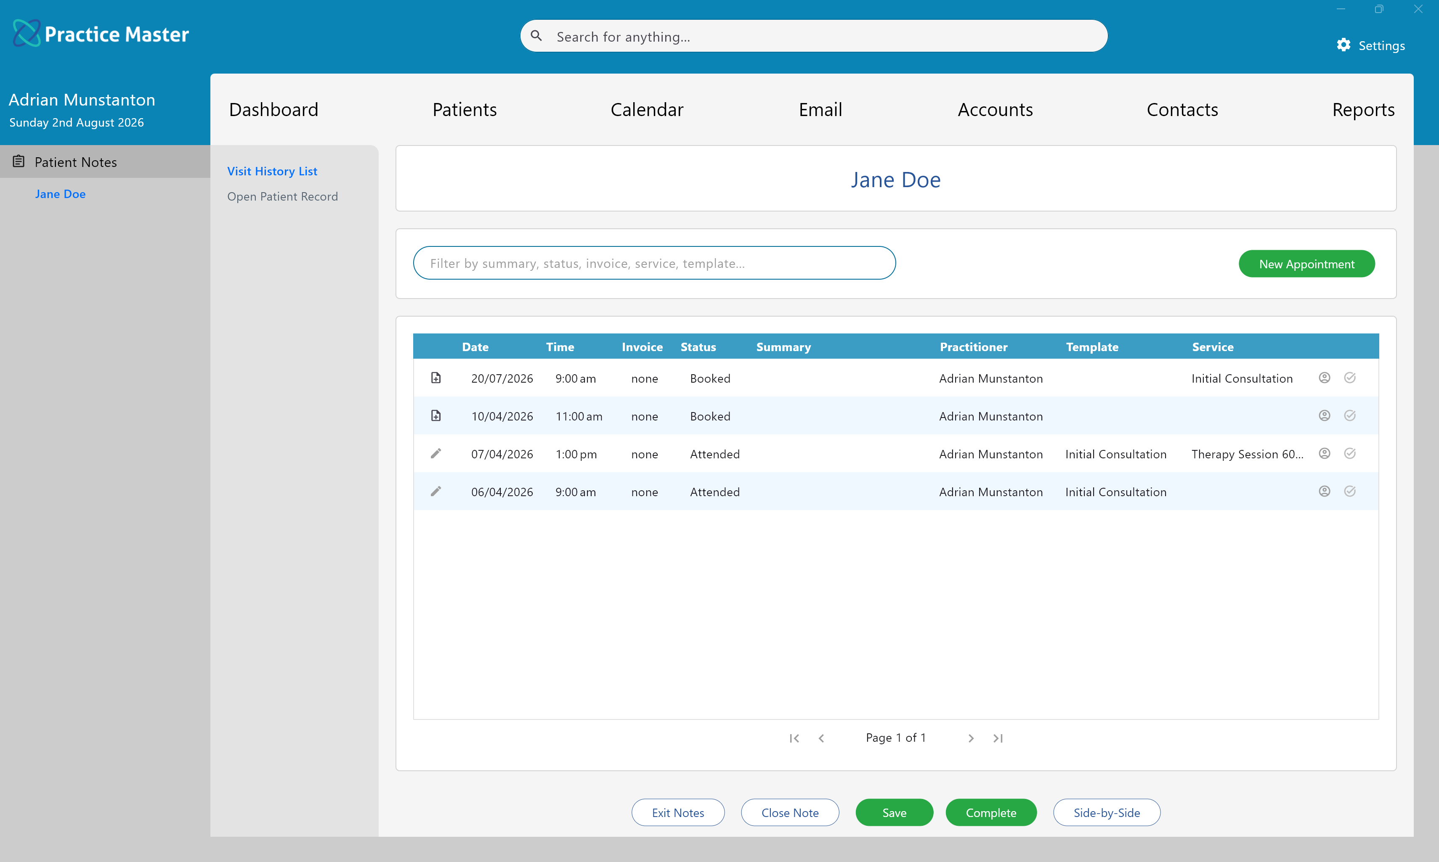This screenshot has height=862, width=1439.
Task: Click edit pencil for 07/04/2026 visit
Action: [436, 454]
